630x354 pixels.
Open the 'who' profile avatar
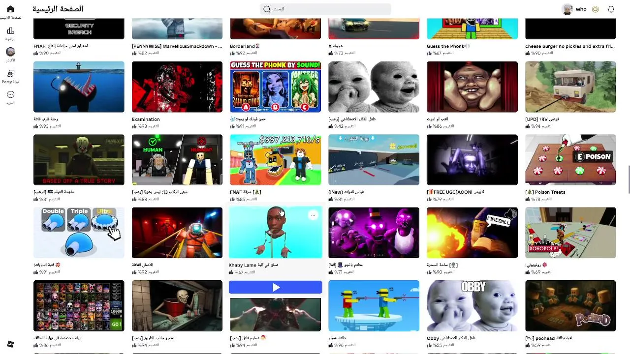[x=567, y=9]
